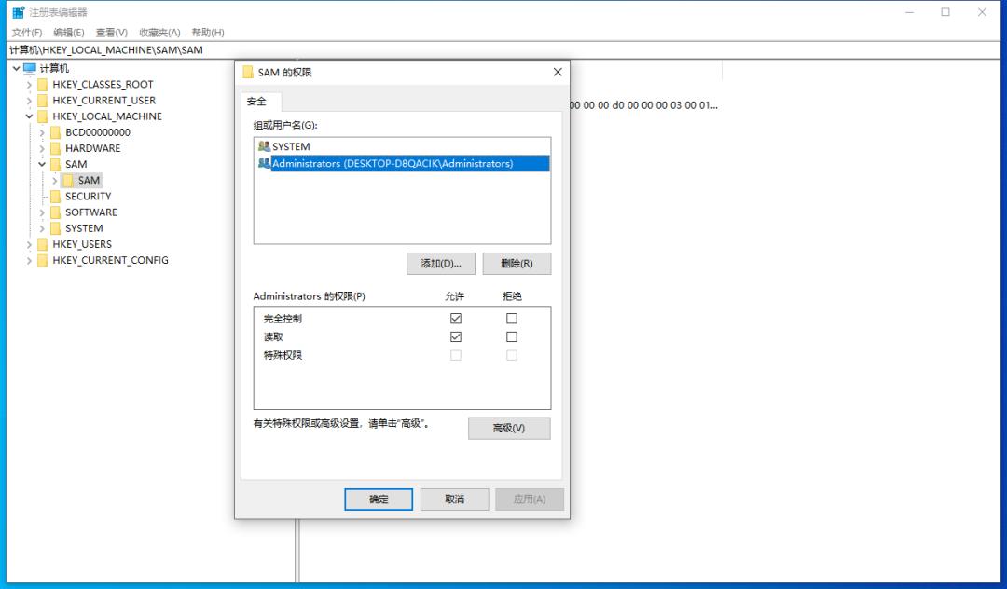Image resolution: width=1007 pixels, height=589 pixels.
Task: Select the HKEY_CURRENT_CONFIG label
Action: point(110,261)
